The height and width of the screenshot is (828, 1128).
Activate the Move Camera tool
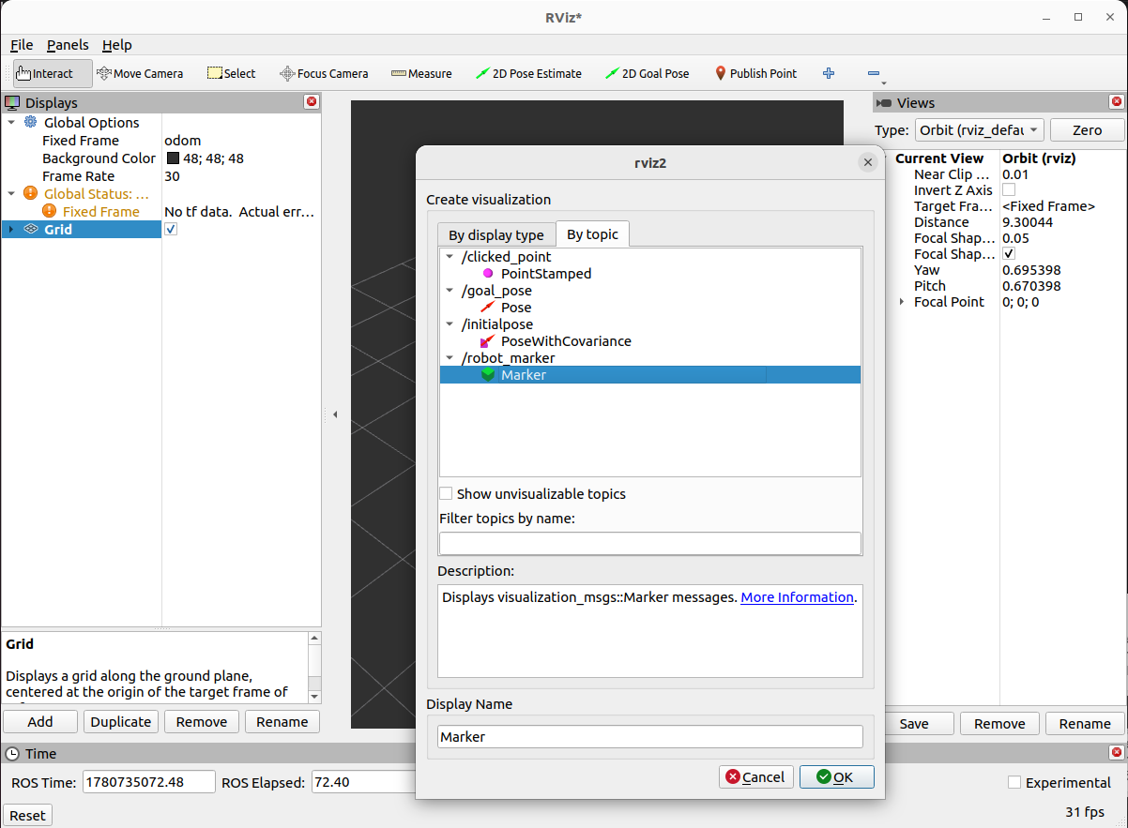tap(140, 73)
